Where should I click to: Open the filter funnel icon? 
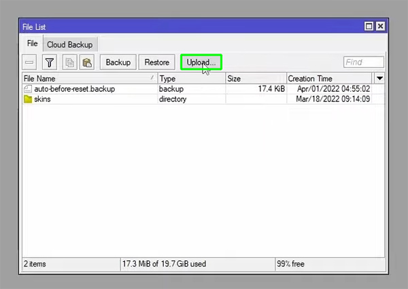50,63
